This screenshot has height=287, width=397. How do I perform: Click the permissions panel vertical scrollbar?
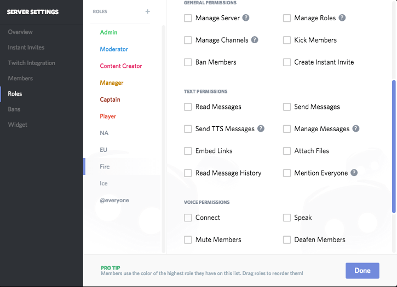coord(393,147)
